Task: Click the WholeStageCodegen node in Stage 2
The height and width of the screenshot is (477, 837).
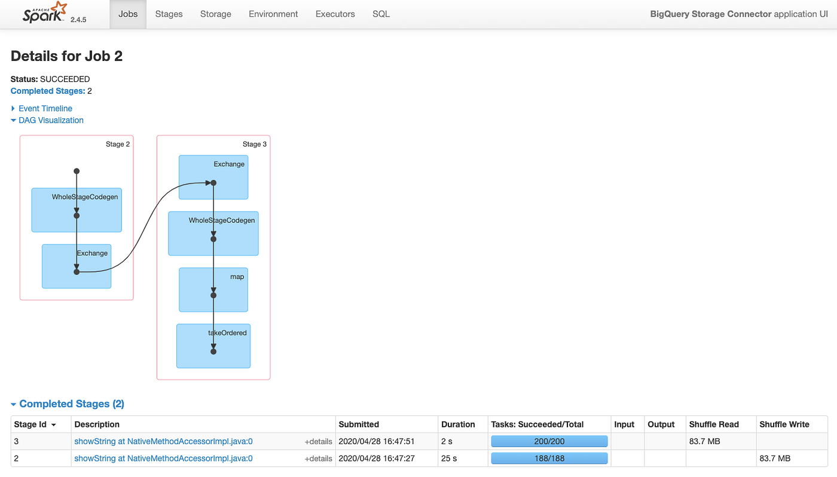Action: coord(76,210)
